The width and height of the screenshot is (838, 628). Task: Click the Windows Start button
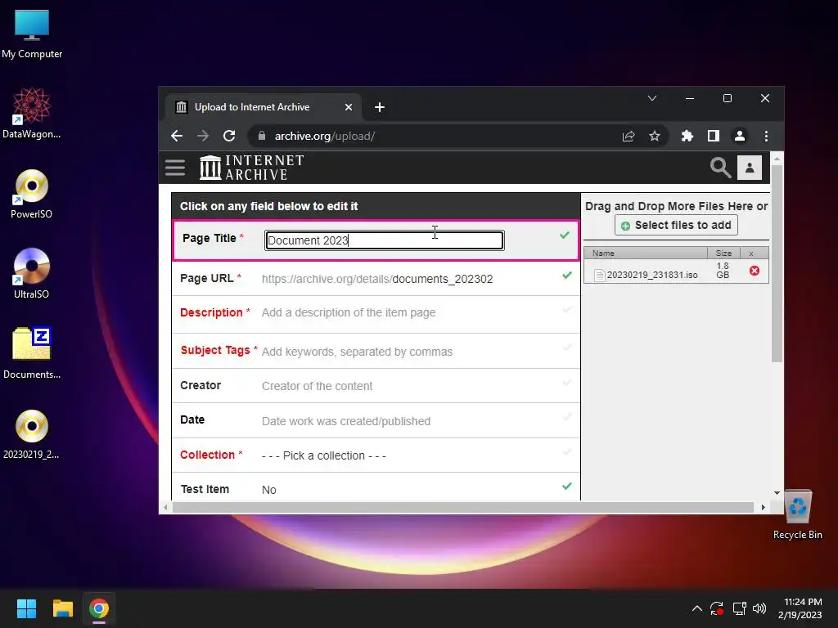tap(26, 608)
